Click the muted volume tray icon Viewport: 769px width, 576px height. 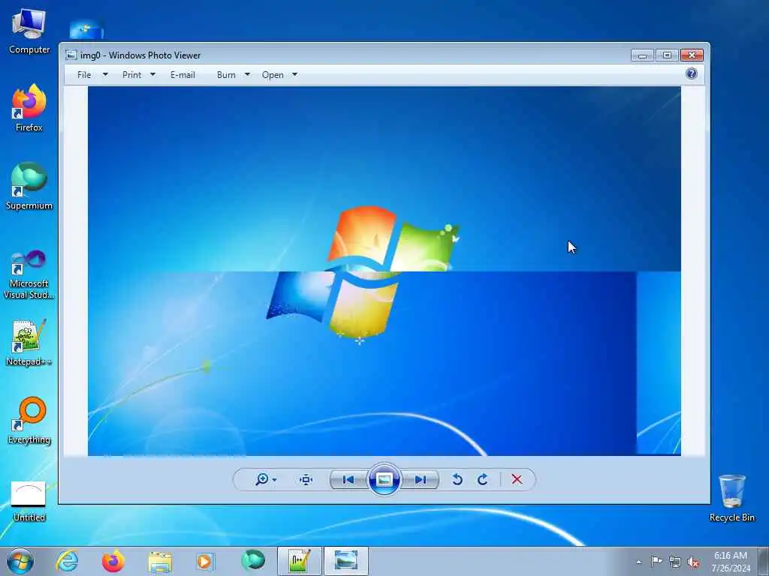click(693, 562)
